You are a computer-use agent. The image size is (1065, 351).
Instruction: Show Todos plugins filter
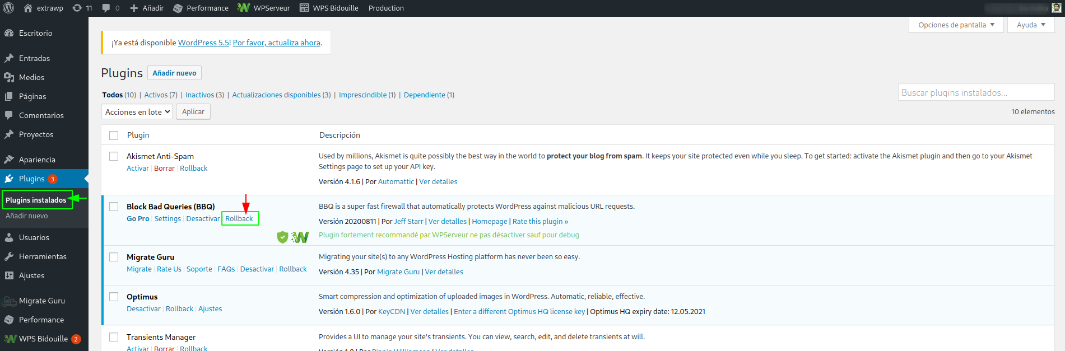(113, 95)
